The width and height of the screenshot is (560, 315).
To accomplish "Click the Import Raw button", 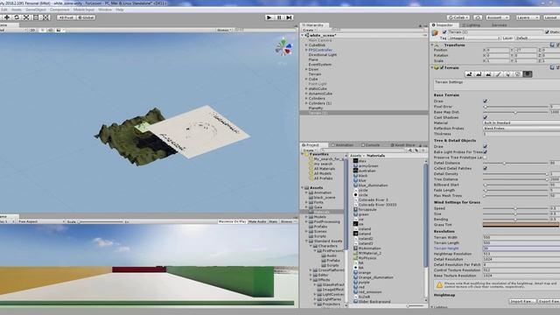I will [x=521, y=301].
